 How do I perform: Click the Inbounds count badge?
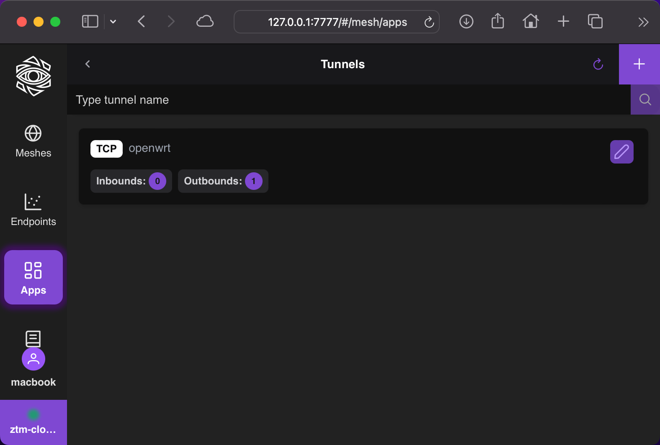click(157, 181)
